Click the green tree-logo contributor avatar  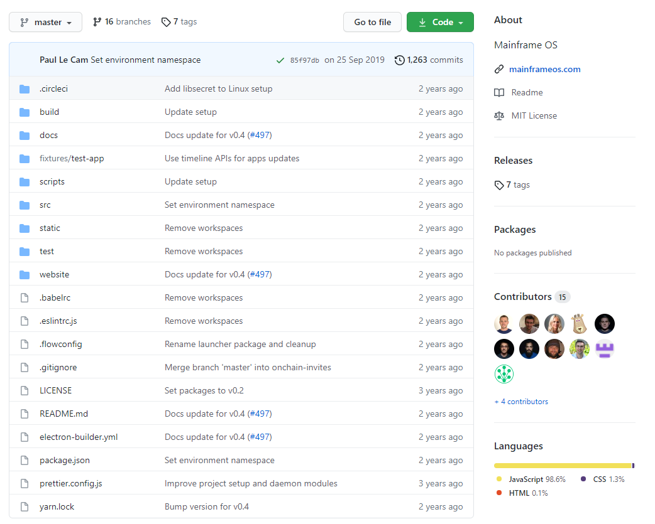(x=504, y=374)
